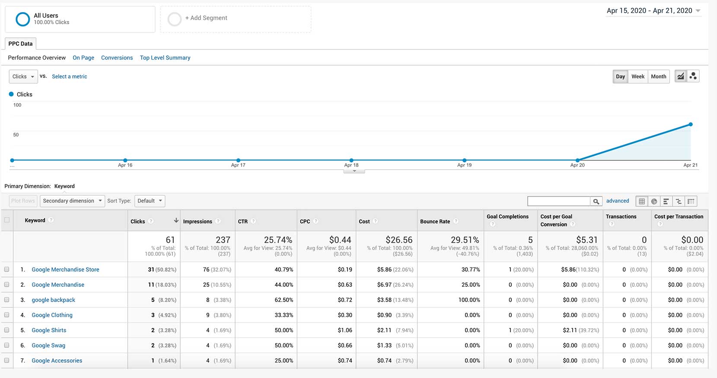
Task: Click help icon under Cost per Transaction header
Action: [x=660, y=224]
